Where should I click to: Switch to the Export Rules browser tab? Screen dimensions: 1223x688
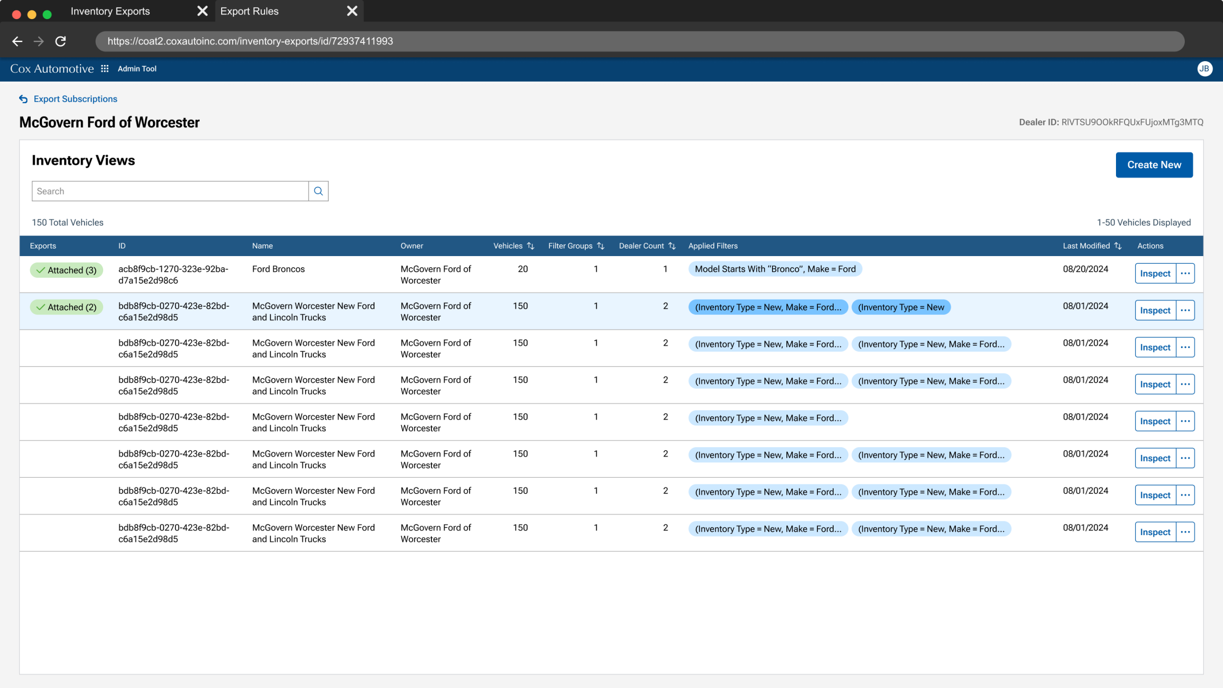pos(249,11)
